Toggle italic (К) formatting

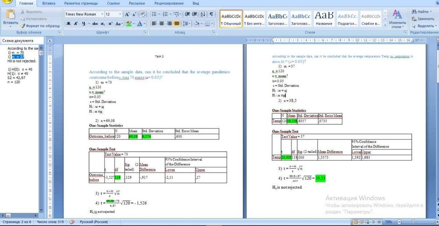click(76, 24)
